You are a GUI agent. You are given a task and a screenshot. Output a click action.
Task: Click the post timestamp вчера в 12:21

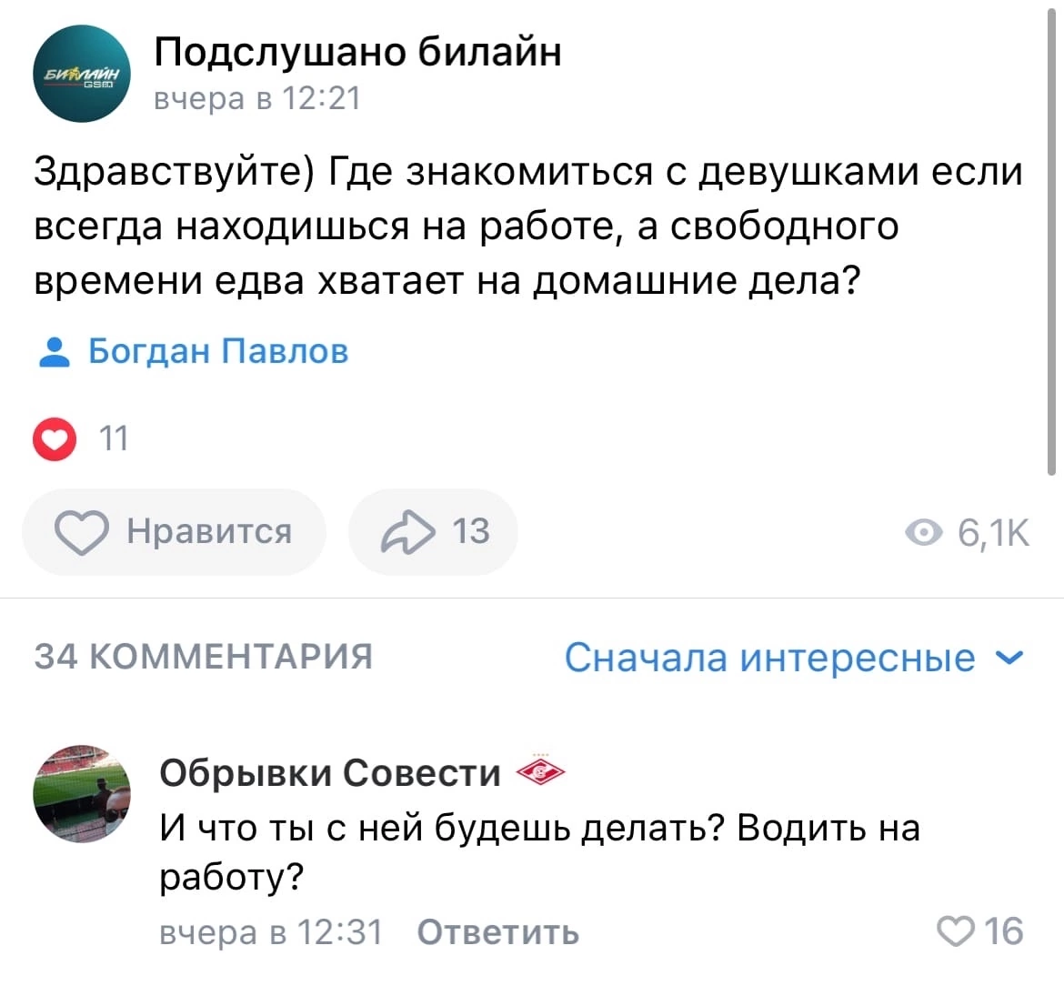tap(257, 97)
